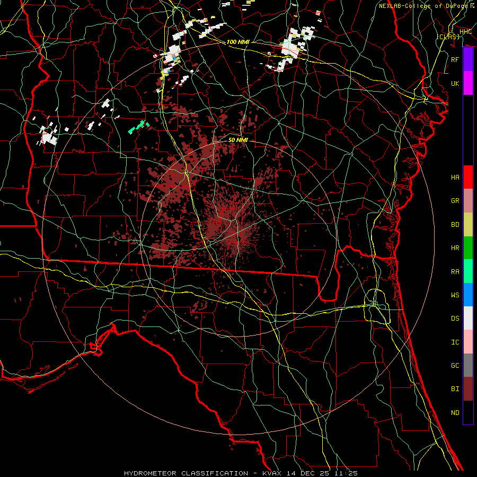The height and width of the screenshot is (477, 477).
Task: Click the IC legend label
Action: (x=455, y=342)
